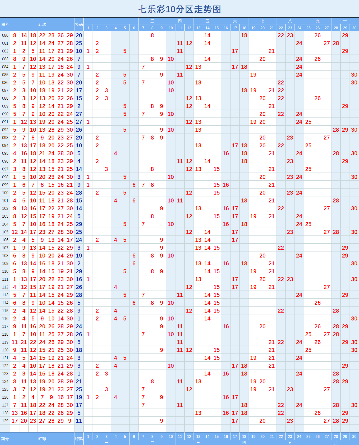Click 19 under column 19 in row 103
Image resolution: width=359 pixels, height=445 pixels.
[x=253, y=216]
